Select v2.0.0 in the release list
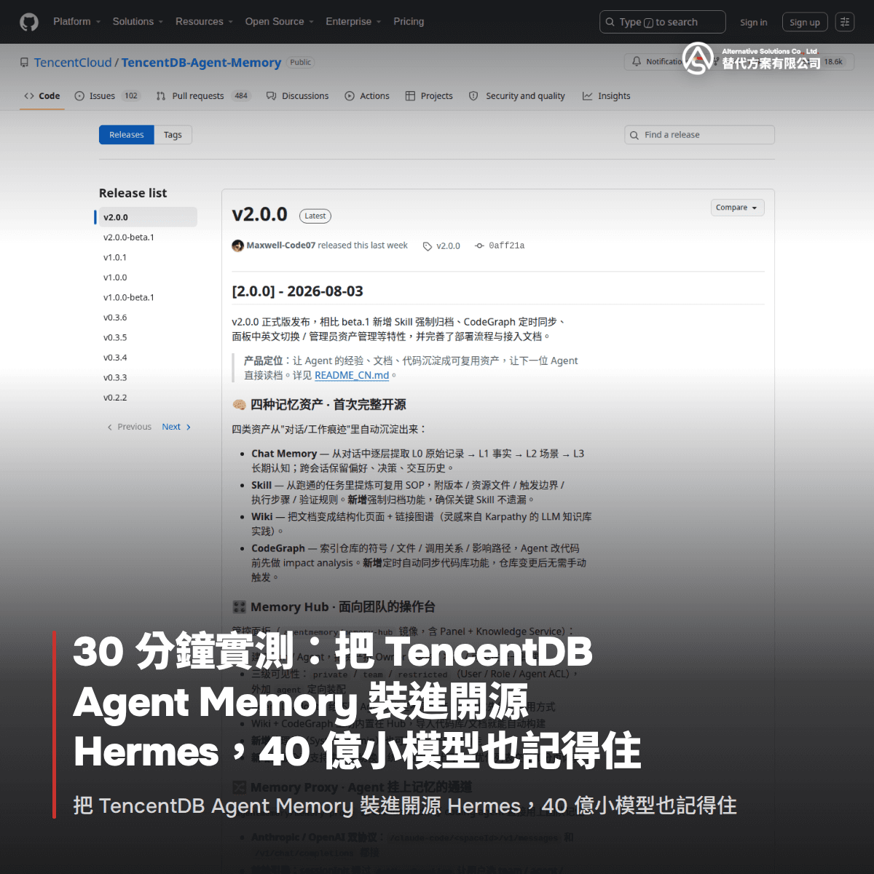874x874 pixels. coord(146,217)
